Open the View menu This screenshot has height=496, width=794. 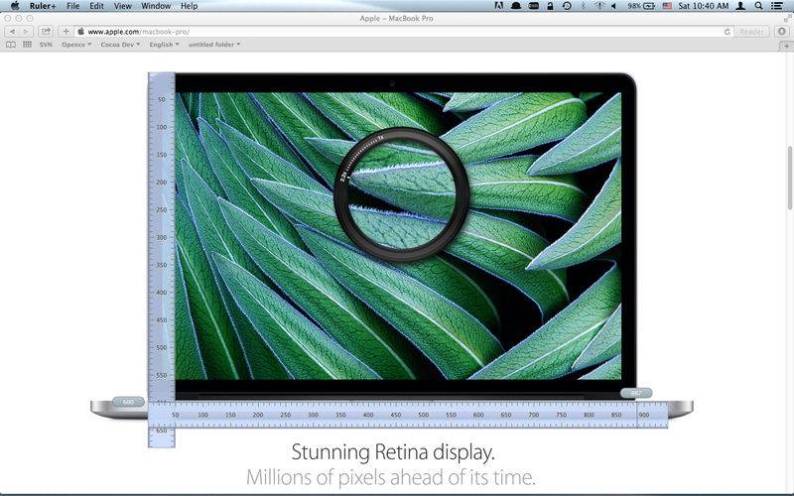(x=122, y=6)
